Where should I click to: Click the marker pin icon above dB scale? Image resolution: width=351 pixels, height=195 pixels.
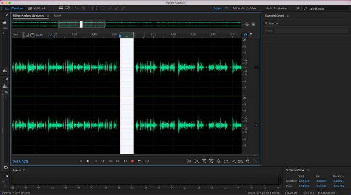click(x=251, y=35)
